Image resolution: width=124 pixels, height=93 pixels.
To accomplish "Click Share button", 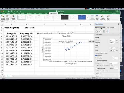I will (114, 13).
